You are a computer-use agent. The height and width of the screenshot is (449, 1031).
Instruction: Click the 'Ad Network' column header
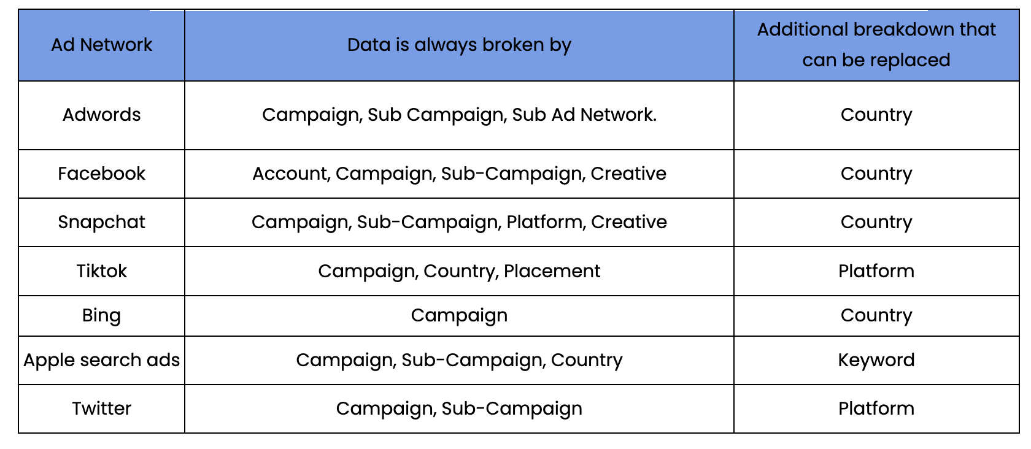coord(101,45)
